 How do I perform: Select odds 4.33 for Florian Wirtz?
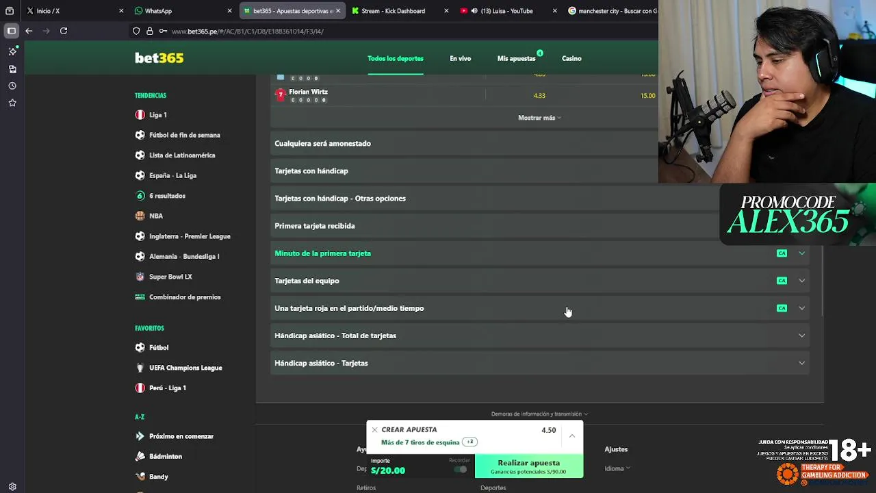pos(539,96)
